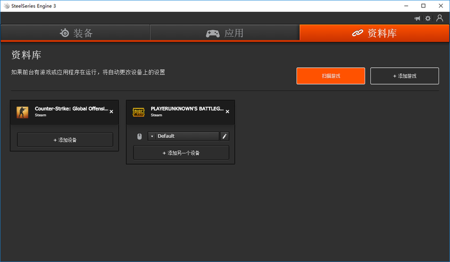
Task: Remove the Counter-Strike card with its X
Action: [x=111, y=112]
